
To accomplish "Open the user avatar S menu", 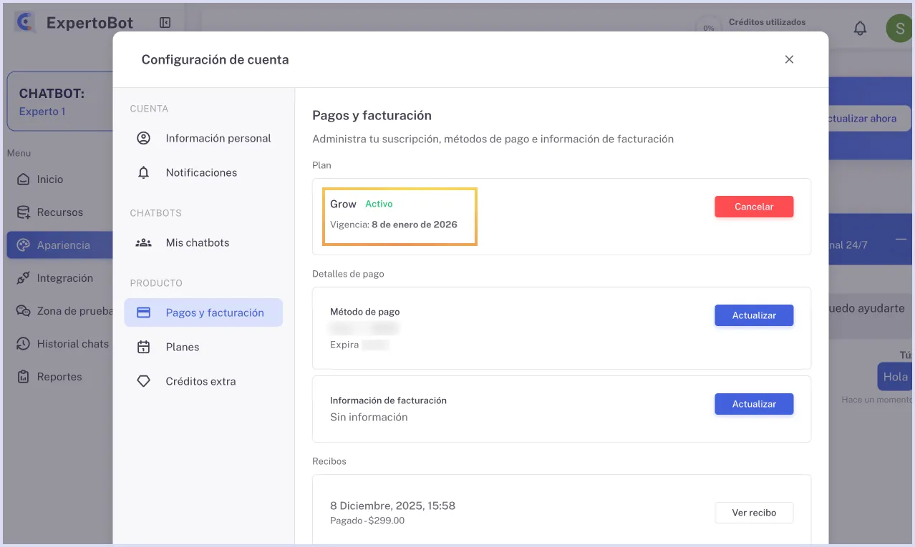I will click(899, 28).
